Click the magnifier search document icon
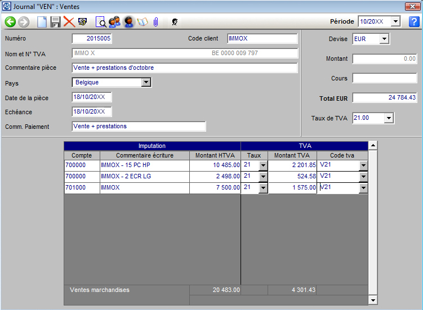423x310 pixels. pyautogui.click(x=101, y=22)
